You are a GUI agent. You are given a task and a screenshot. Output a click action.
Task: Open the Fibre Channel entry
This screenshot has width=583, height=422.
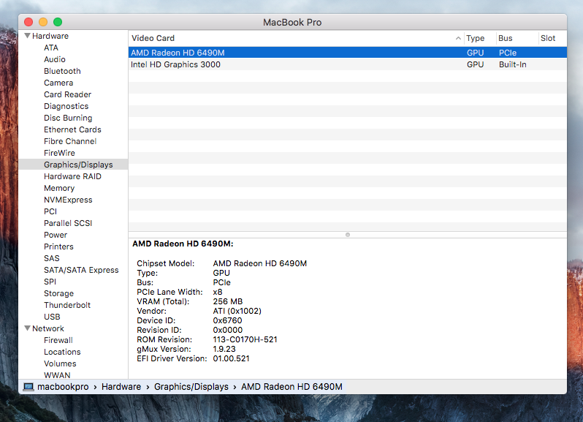[x=70, y=141]
